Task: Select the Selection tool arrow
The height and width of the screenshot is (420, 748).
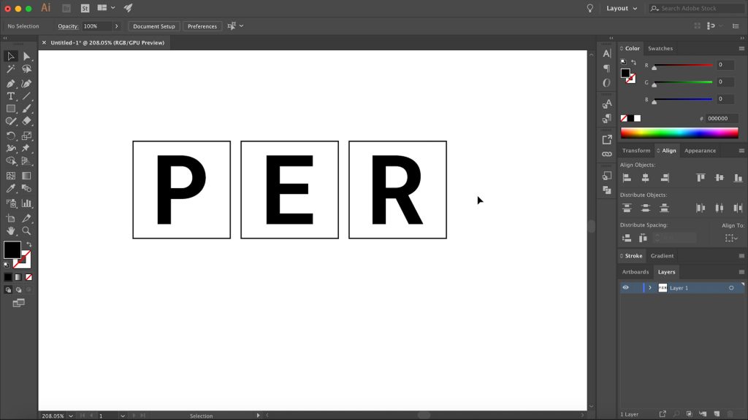Action: click(x=10, y=56)
